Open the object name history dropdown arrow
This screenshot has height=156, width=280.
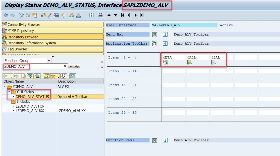pos(71,66)
